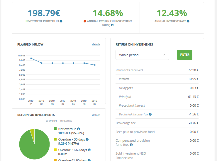Click info icon beside Overdue ≤ 30 days

tap(87, 140)
